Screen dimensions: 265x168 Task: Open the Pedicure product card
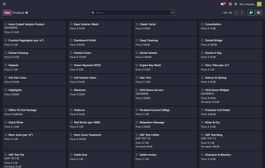click(x=100, y=112)
